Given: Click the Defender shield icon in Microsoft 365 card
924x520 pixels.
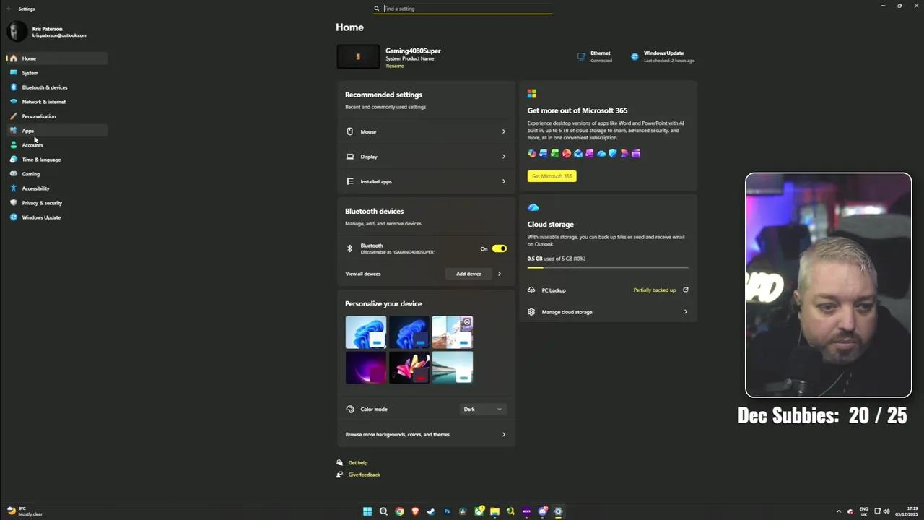Looking at the screenshot, I should [613, 153].
